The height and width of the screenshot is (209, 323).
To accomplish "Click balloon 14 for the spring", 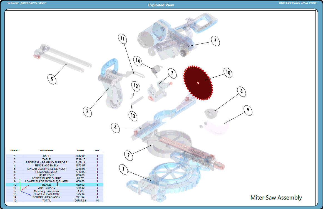I will [138, 61].
